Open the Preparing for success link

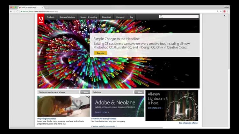click(47, 119)
